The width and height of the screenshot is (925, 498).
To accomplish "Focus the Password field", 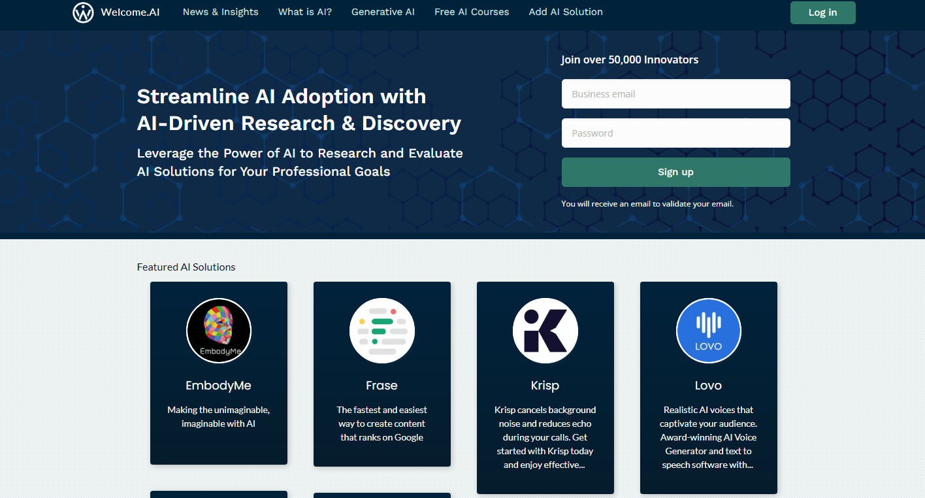I will 676,133.
